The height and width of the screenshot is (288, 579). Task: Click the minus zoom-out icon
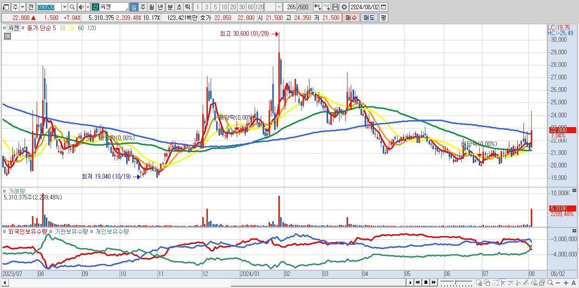click(x=558, y=282)
